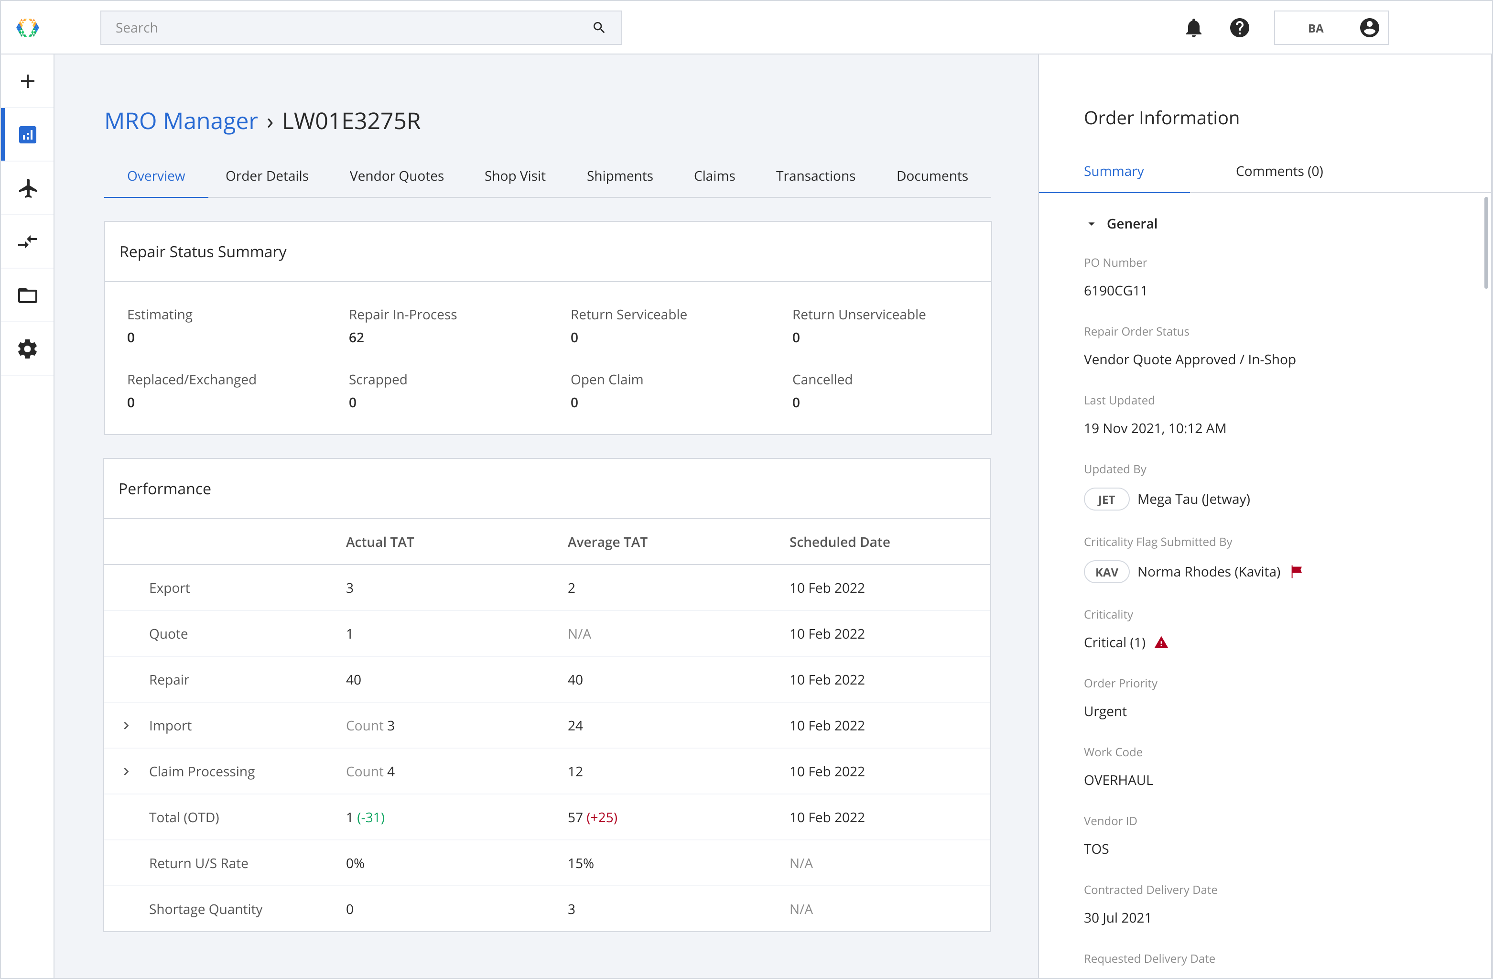1493x979 pixels.
Task: Click the LW01E3275R breadcrumb title
Action: [351, 120]
